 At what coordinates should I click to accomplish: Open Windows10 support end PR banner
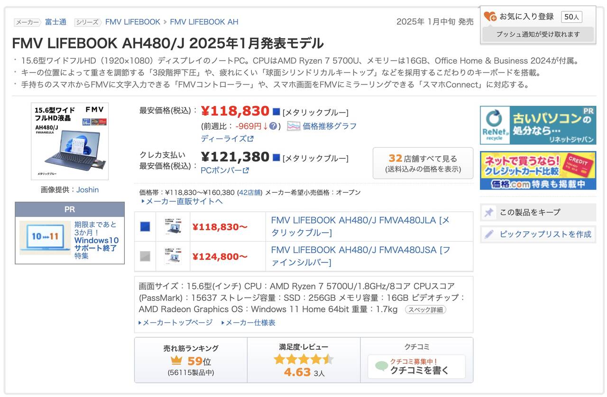(x=70, y=240)
